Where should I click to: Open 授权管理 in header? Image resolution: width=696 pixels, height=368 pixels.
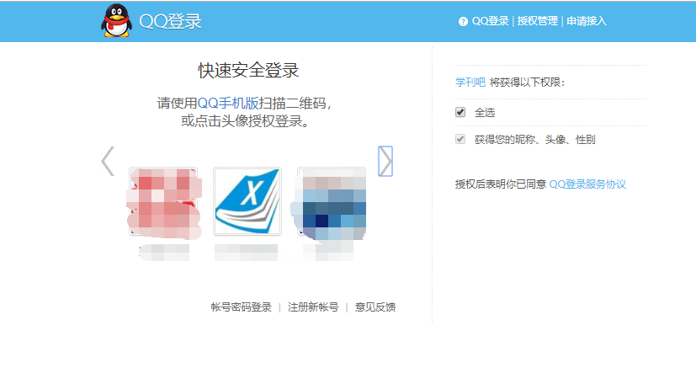[538, 21]
